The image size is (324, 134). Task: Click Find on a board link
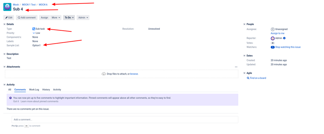coord(258,78)
